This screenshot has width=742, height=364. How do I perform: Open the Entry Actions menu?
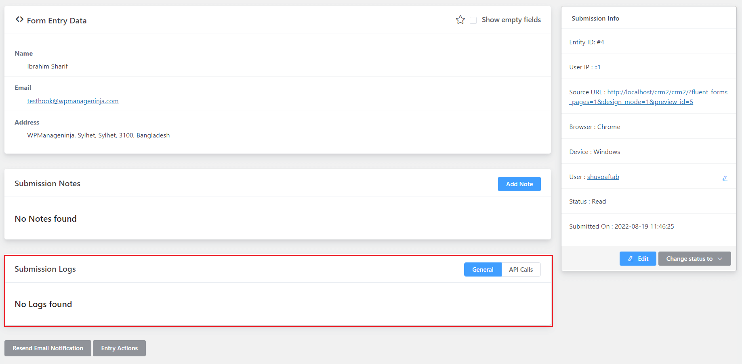tap(119, 348)
